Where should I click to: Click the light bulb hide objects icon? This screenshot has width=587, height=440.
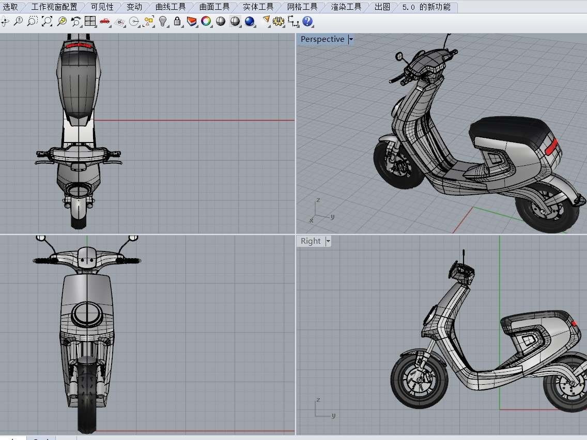point(163,21)
